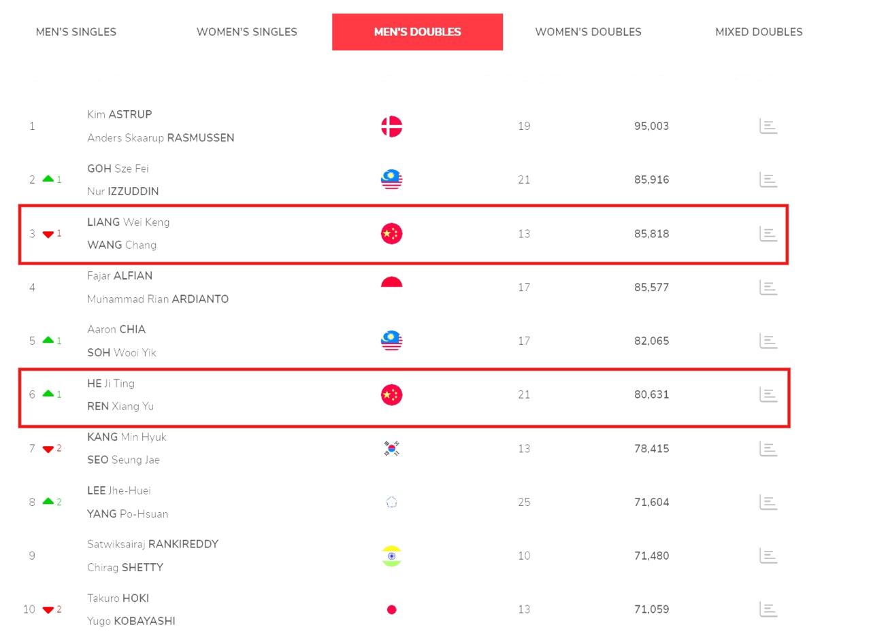Viewport: 871px width, 642px height.
Task: Click Japan flag icon beside Takuro Hoki
Action: [x=391, y=609]
